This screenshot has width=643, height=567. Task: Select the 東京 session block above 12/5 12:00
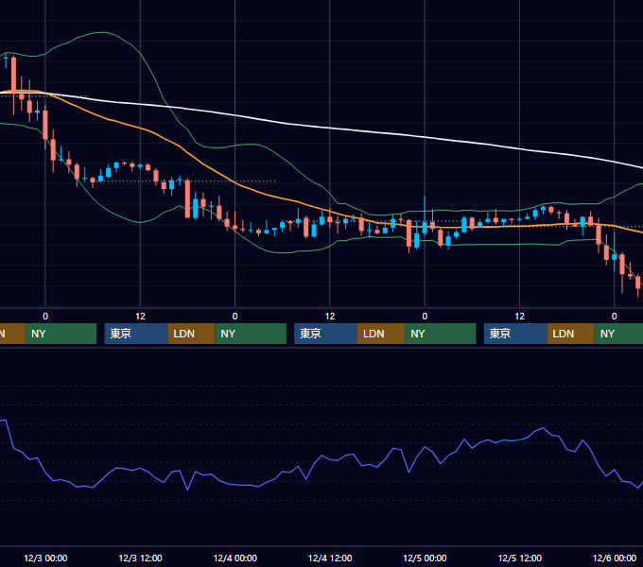[x=515, y=334]
